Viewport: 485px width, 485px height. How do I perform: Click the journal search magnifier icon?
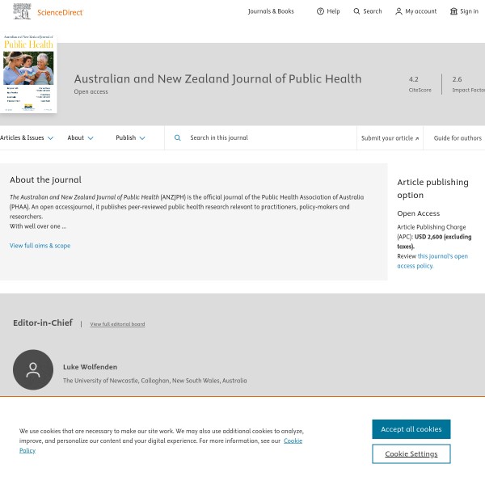(178, 138)
